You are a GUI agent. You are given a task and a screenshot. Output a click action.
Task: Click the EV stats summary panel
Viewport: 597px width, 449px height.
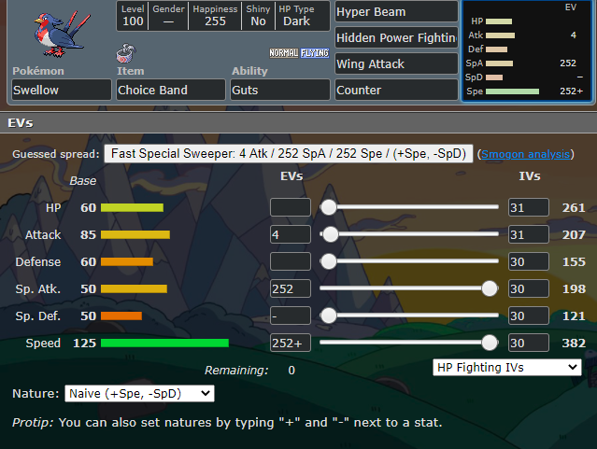[x=527, y=51]
